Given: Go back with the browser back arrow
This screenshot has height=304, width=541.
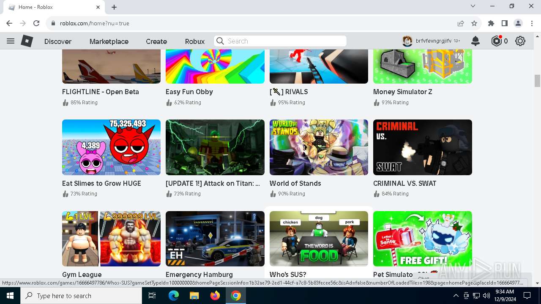Looking at the screenshot, I should pyautogui.click(x=9, y=23).
